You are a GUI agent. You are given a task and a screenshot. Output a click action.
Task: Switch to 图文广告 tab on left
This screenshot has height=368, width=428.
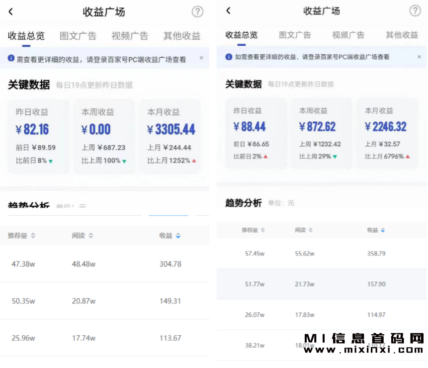click(x=78, y=36)
